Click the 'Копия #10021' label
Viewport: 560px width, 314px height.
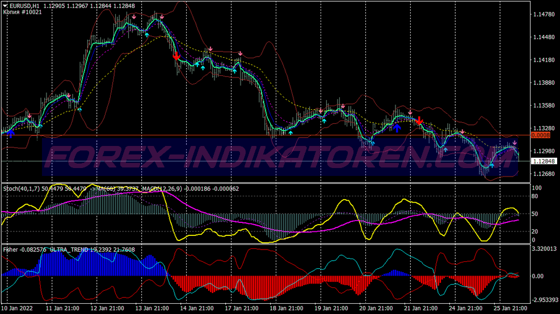point(22,12)
